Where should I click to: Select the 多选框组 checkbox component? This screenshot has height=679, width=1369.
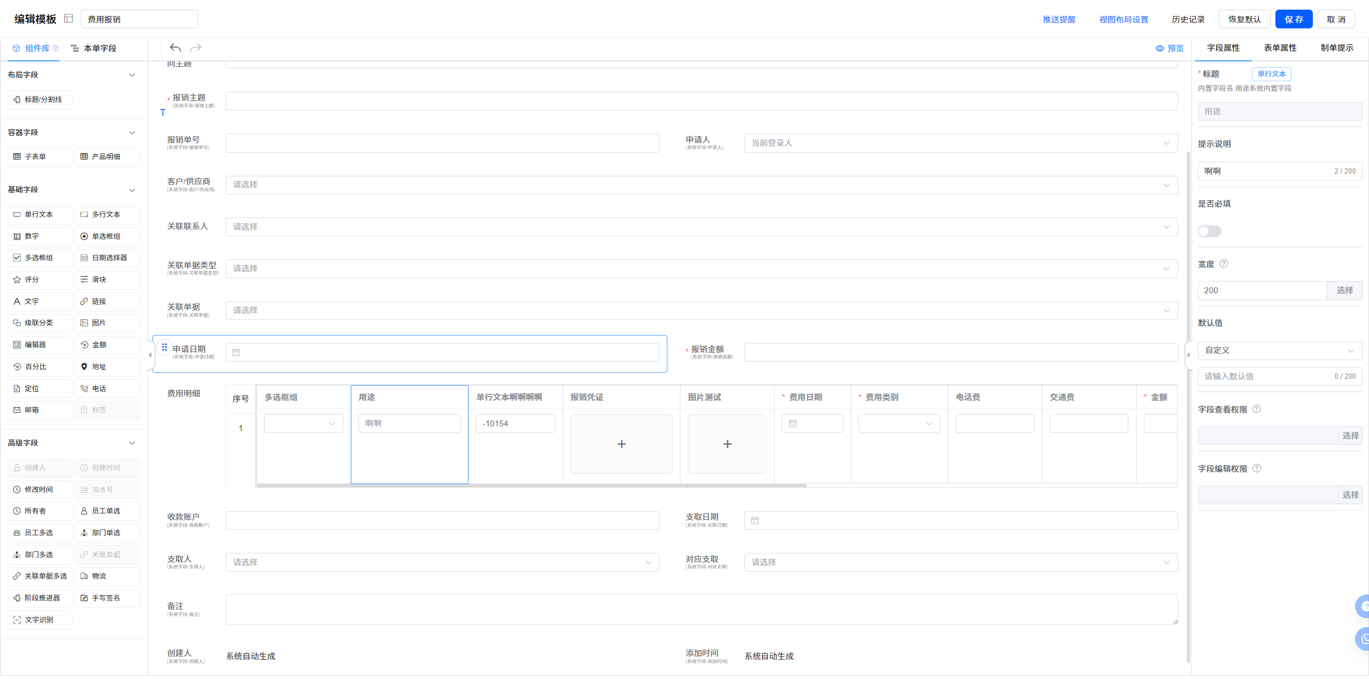coord(39,258)
